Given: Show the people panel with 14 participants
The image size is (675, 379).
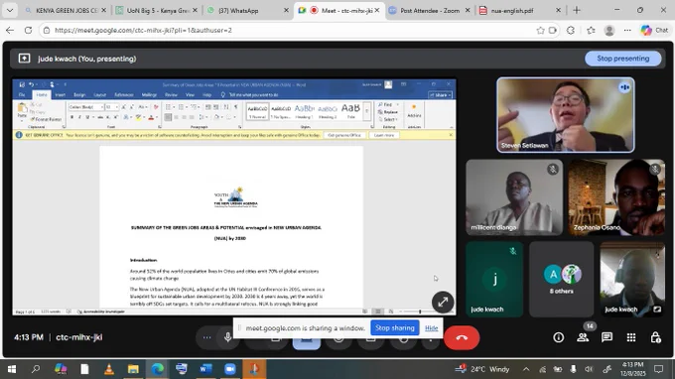Looking at the screenshot, I should (x=583, y=337).
